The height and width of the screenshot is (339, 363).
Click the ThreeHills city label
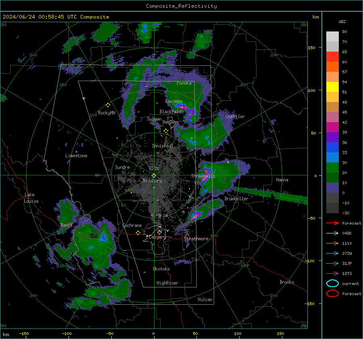pyautogui.click(x=203, y=176)
